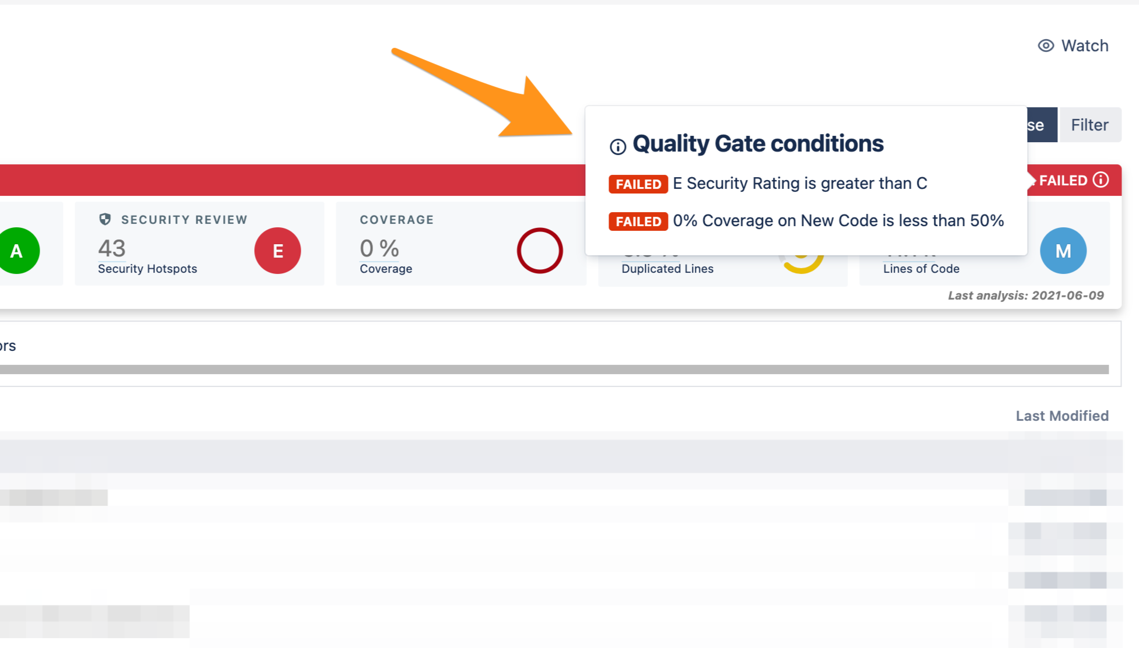This screenshot has width=1139, height=648.
Task: Click the red E security rating circle
Action: point(277,251)
